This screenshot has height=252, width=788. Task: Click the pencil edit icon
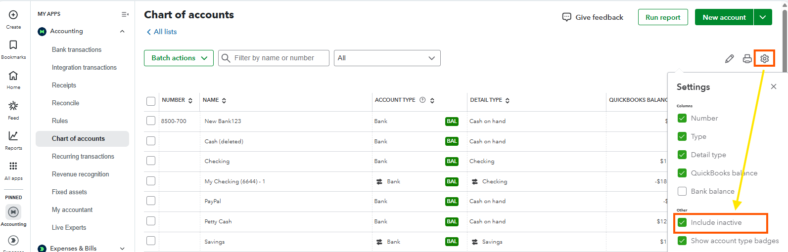729,59
